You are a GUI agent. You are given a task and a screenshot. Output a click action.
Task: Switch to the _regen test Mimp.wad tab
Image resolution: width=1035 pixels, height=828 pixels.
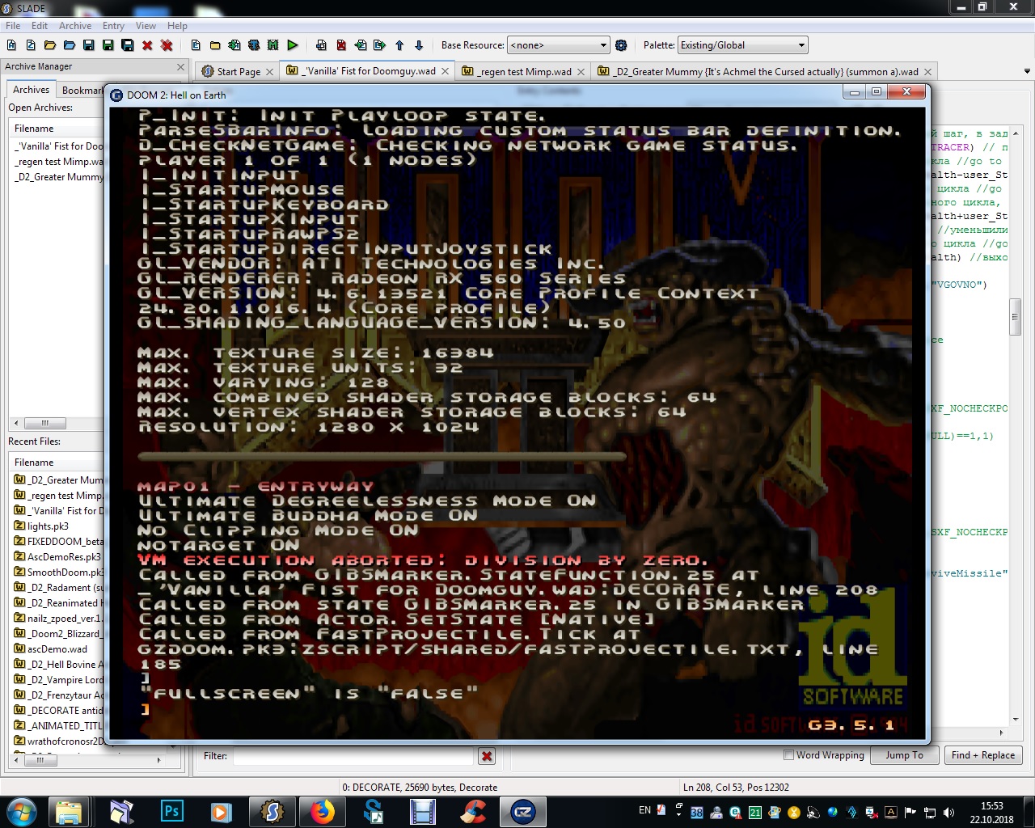tap(524, 71)
